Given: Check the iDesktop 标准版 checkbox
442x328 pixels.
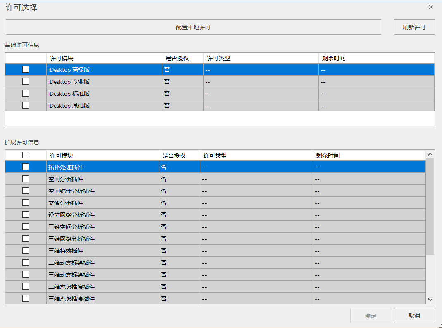Looking at the screenshot, I should (x=26, y=93).
